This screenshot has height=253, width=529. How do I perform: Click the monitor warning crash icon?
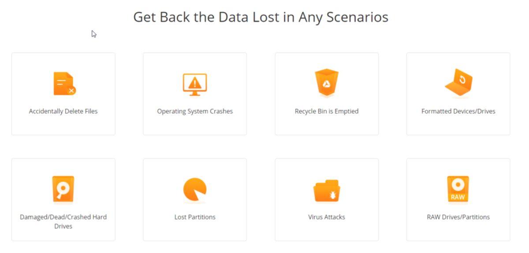click(195, 84)
